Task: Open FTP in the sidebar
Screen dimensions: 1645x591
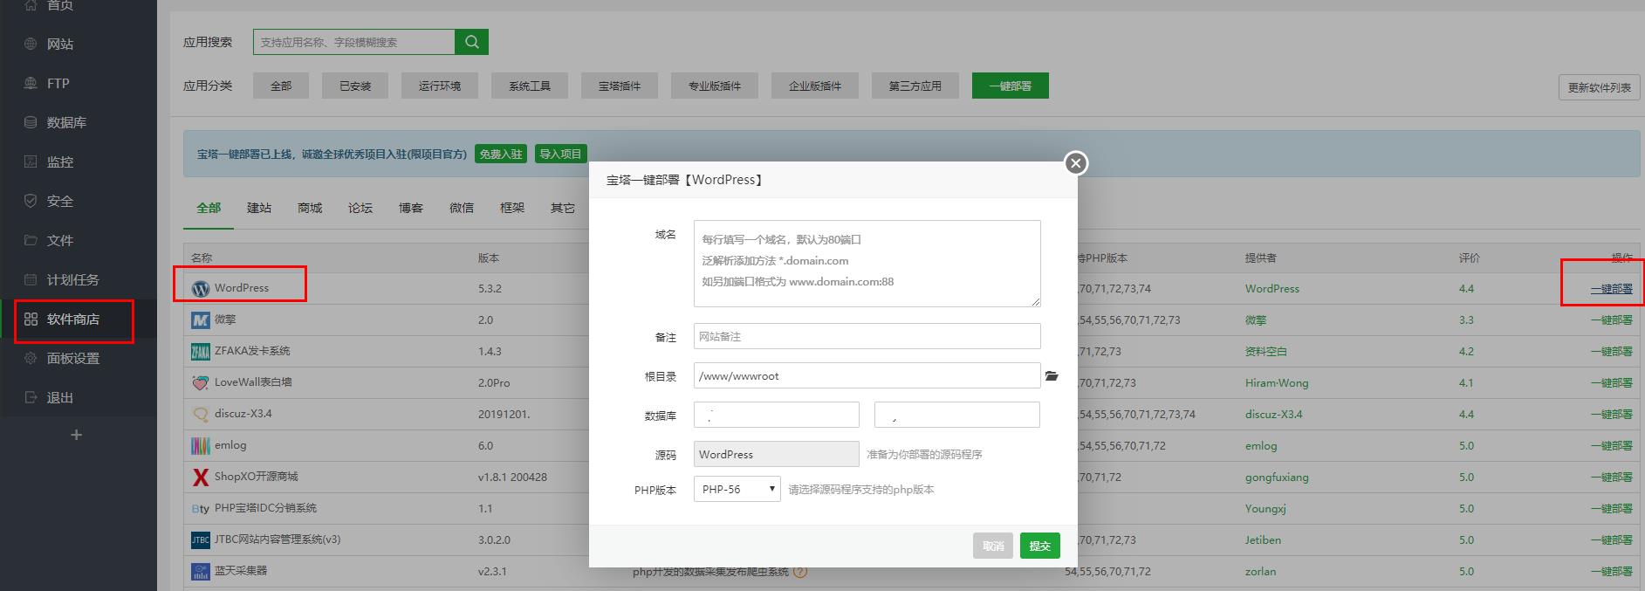Action: (79, 83)
